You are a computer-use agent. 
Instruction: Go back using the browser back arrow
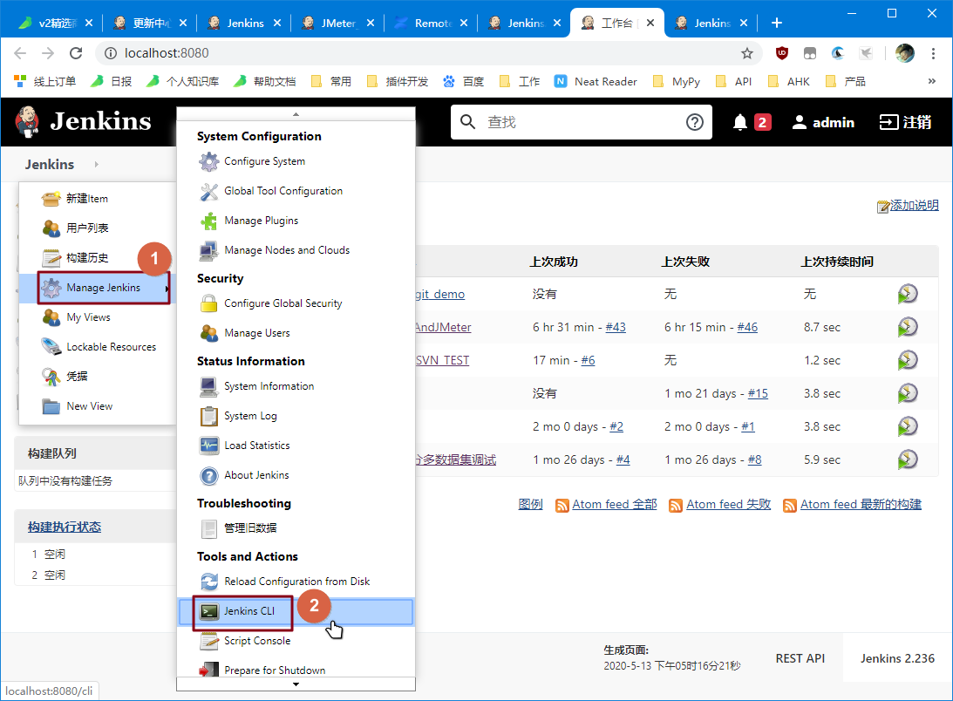pos(20,53)
